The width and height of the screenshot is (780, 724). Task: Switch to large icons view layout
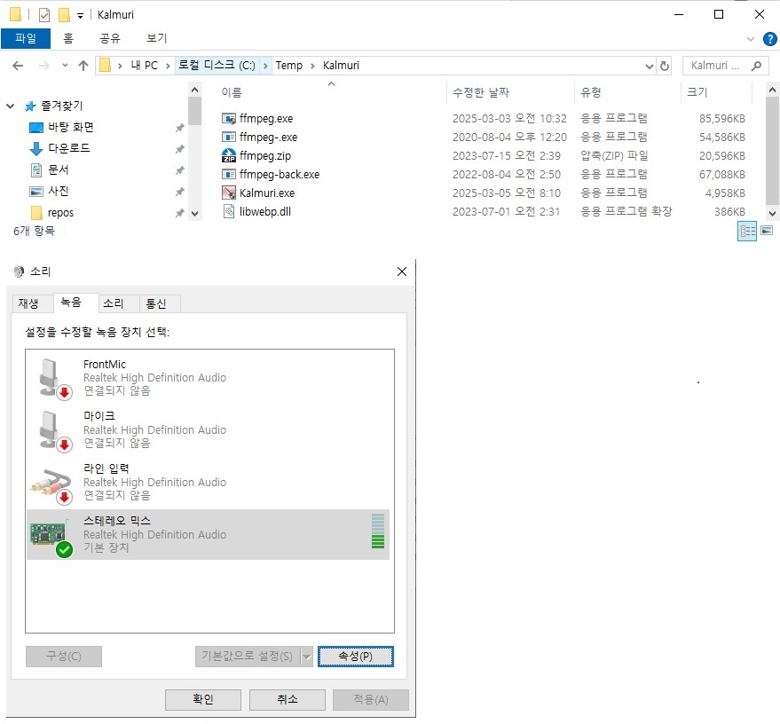767,232
